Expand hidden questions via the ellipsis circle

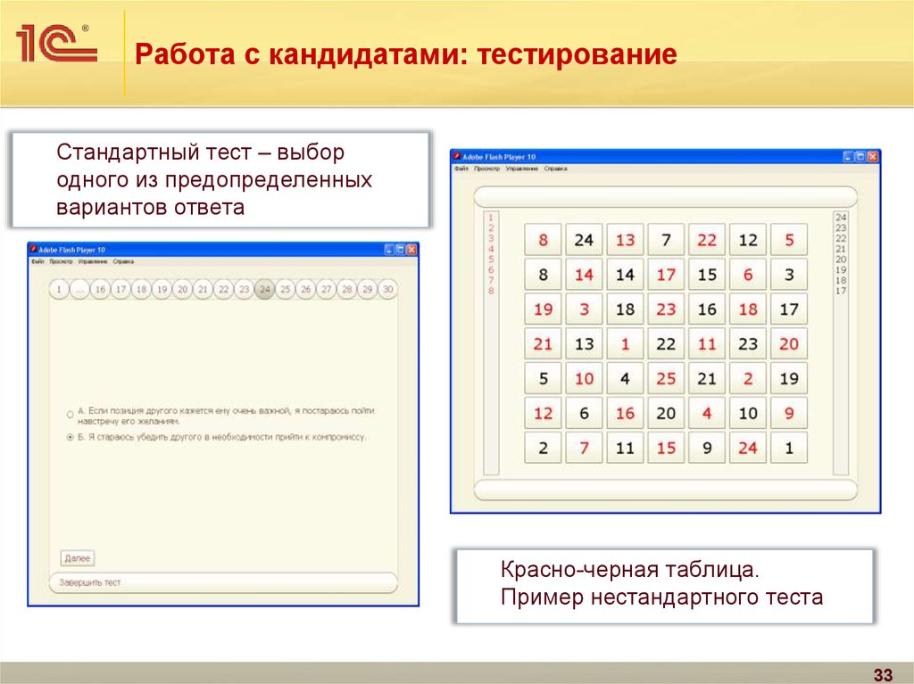[79, 290]
